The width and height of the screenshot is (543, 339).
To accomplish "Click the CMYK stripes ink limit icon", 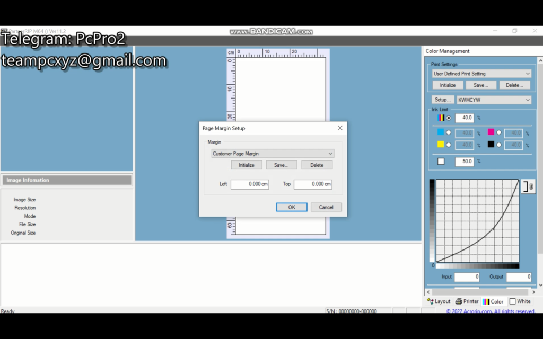I will coord(441,118).
